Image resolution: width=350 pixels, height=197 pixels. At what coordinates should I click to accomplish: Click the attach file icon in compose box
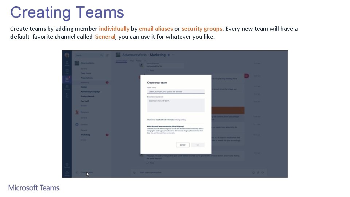click(258, 173)
